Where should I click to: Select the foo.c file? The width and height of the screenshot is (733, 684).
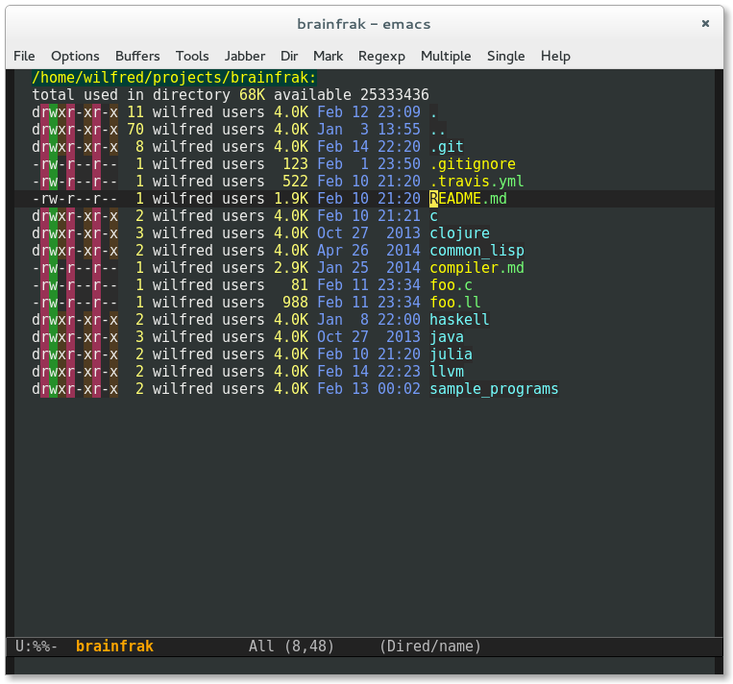451,285
